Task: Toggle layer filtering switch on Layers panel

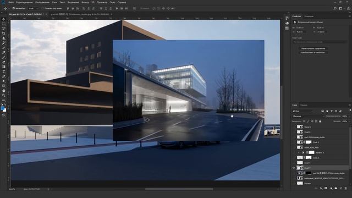Action: click(350, 111)
